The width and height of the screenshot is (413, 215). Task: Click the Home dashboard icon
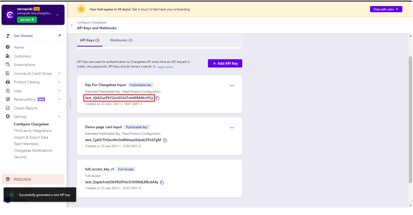[8, 47]
